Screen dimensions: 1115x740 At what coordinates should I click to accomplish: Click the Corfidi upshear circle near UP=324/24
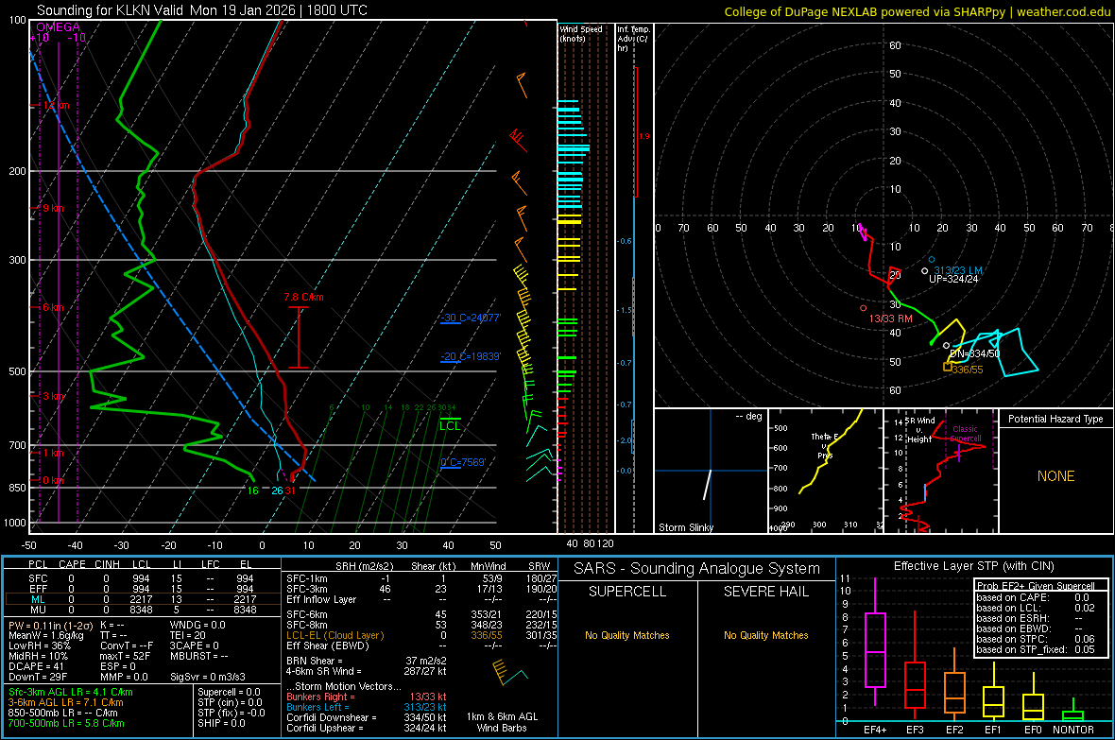click(x=924, y=271)
